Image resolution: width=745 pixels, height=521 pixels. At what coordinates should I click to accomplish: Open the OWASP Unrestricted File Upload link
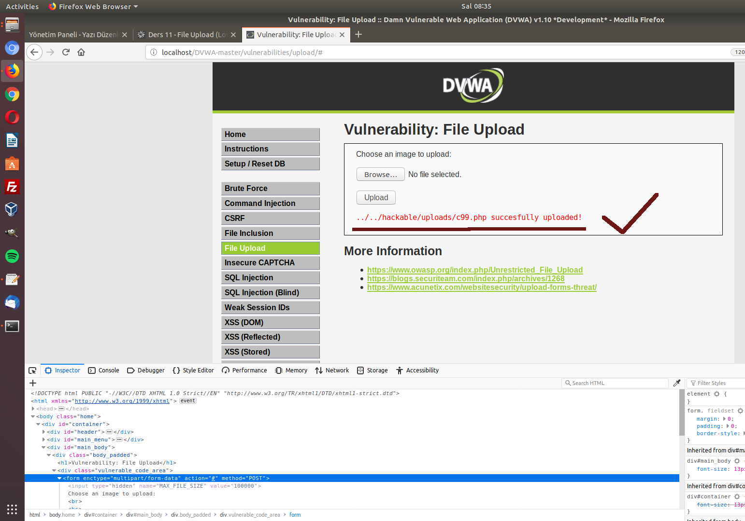click(x=475, y=270)
